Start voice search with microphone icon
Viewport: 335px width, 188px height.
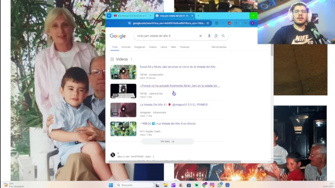tap(209, 36)
